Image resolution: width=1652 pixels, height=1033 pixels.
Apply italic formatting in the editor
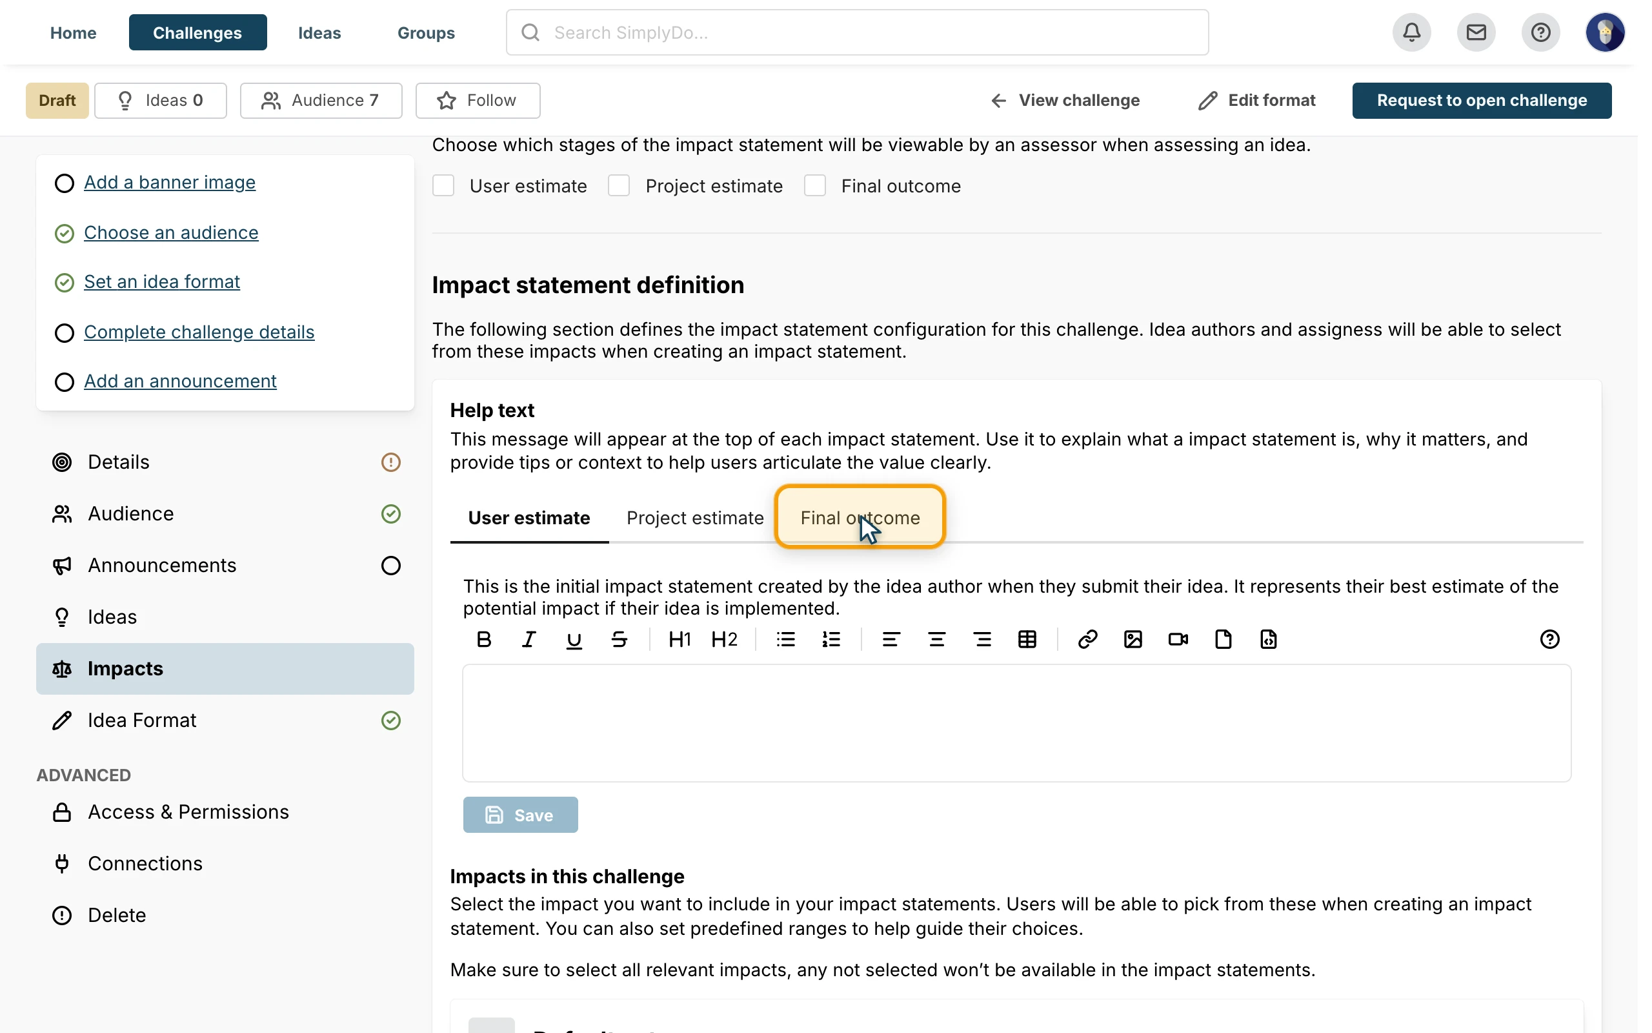tap(529, 639)
